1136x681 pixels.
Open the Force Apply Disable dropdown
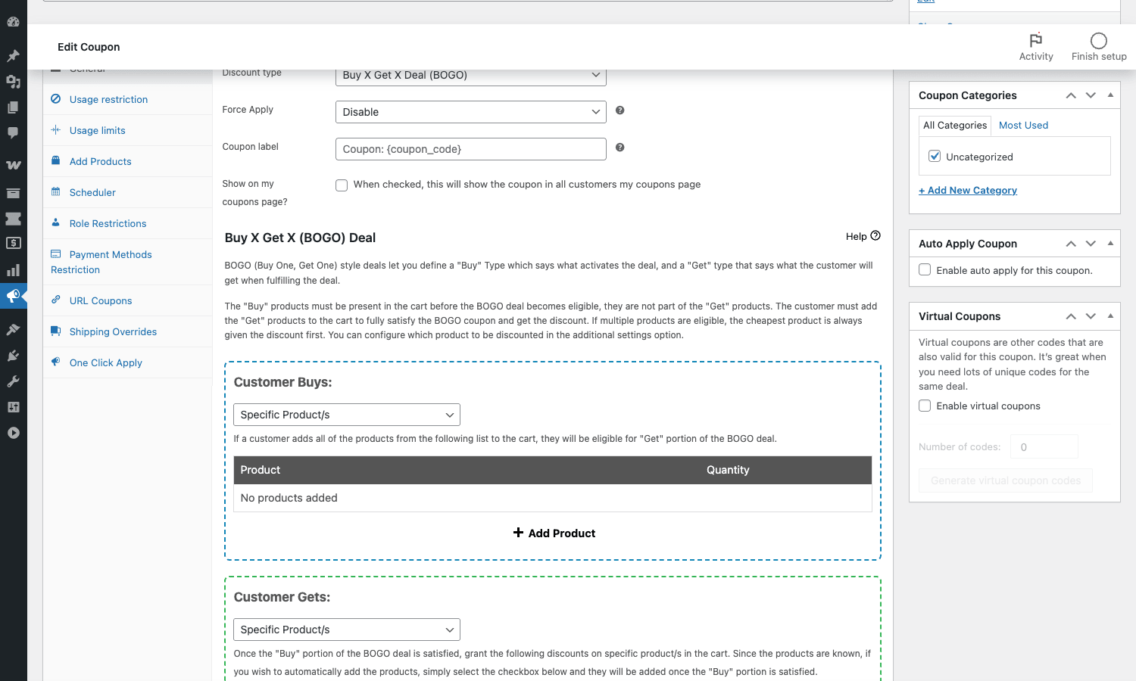(470, 112)
